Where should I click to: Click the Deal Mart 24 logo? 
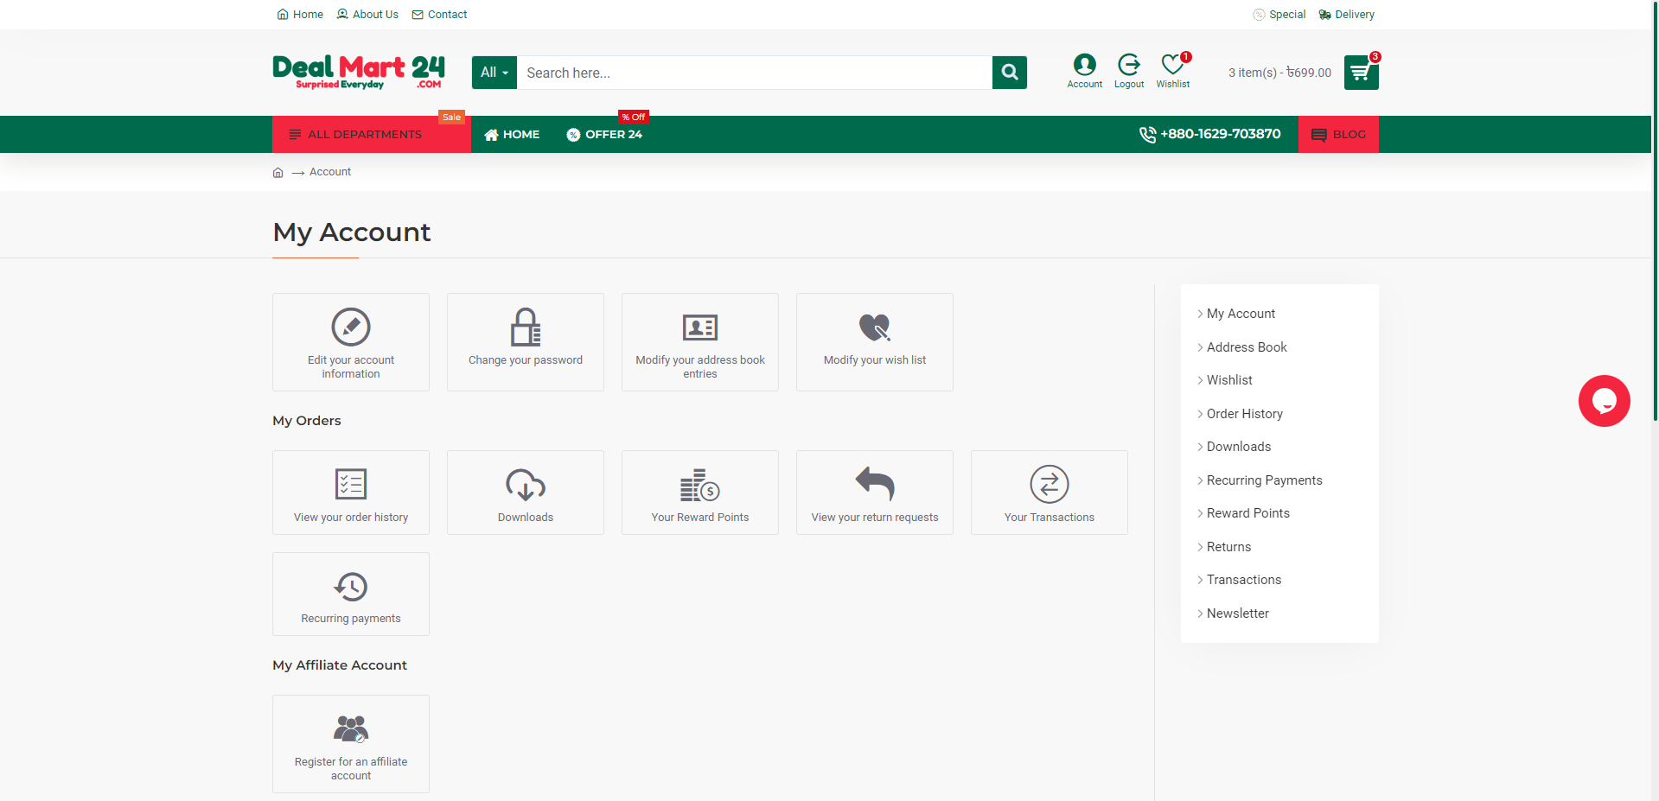point(359,73)
